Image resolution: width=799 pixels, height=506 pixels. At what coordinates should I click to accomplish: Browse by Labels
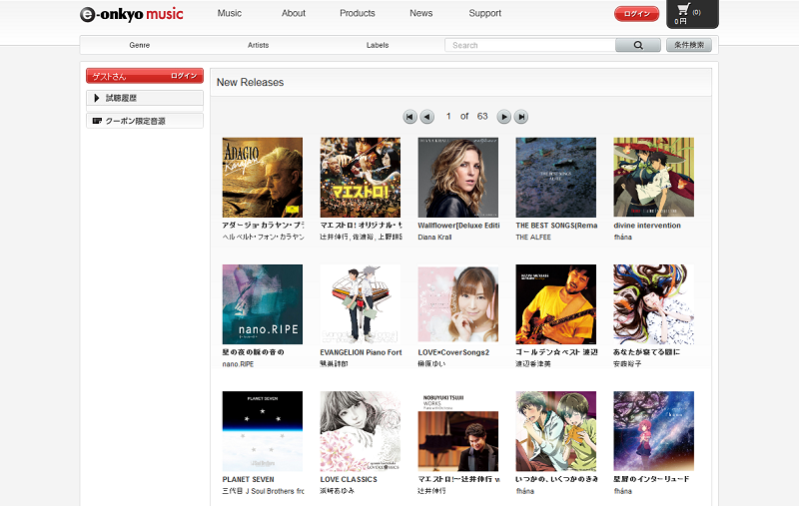pos(378,45)
